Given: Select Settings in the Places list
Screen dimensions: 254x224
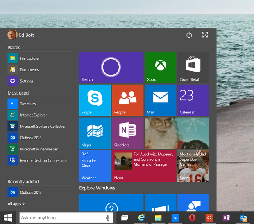Looking at the screenshot, I should 26,81.
